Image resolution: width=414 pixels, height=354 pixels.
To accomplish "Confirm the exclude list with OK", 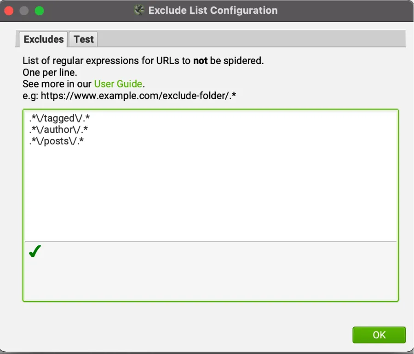I will [x=379, y=335].
